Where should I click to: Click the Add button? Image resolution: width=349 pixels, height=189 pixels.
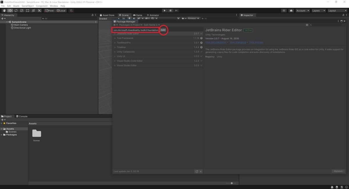(163, 30)
